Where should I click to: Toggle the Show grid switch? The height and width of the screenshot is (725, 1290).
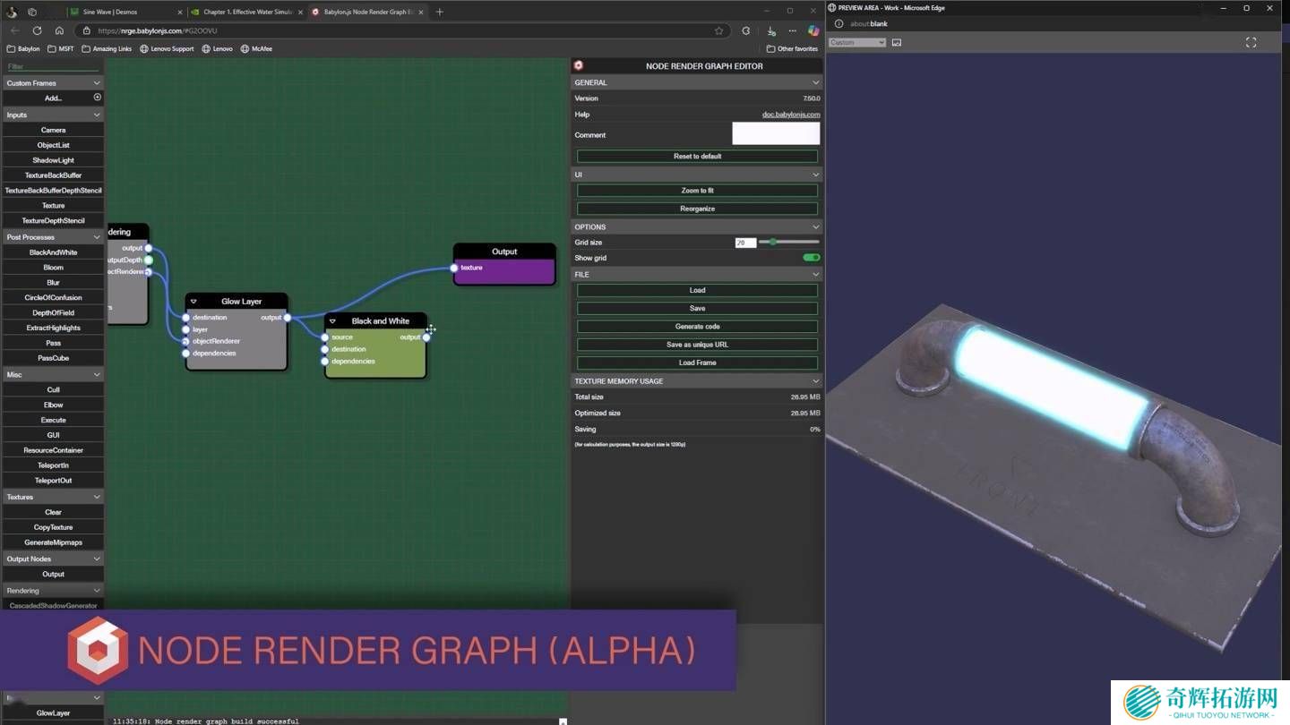pos(811,258)
